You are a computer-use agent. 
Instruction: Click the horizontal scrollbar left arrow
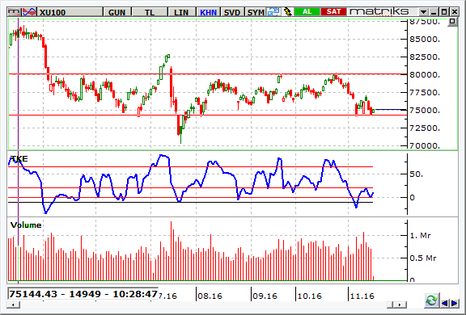click(14, 304)
